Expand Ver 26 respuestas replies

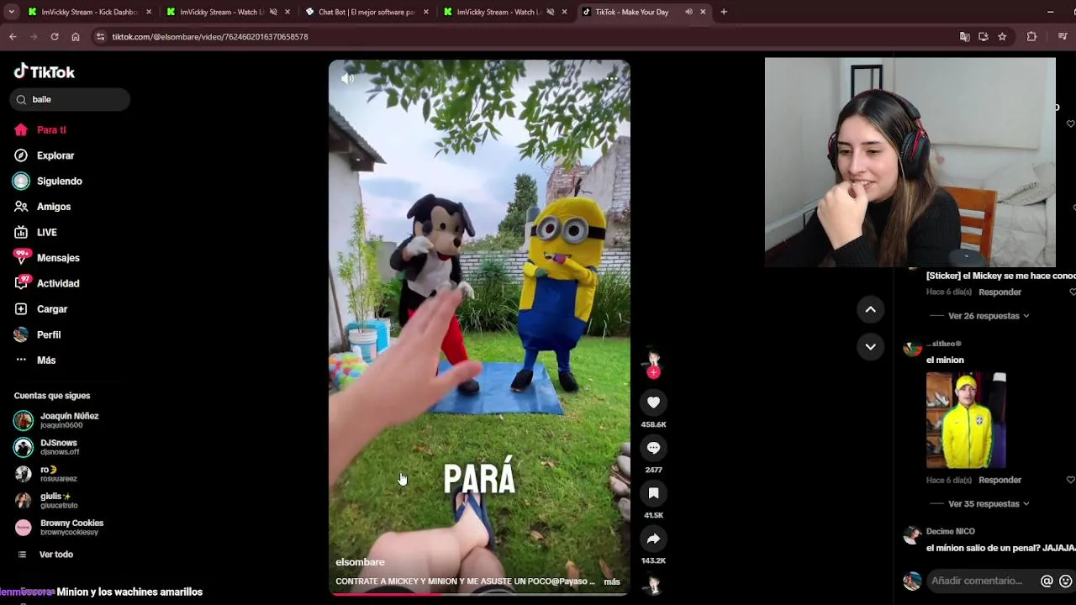pos(988,316)
